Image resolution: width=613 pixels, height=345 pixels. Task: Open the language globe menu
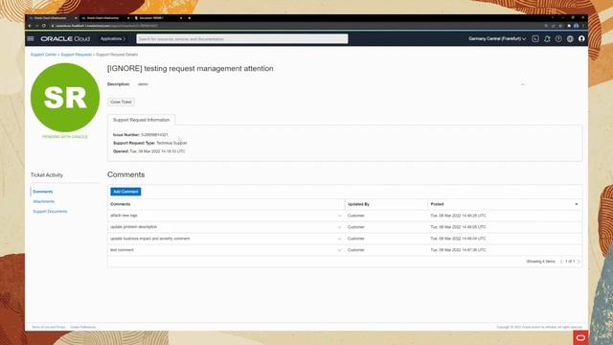[x=571, y=38]
